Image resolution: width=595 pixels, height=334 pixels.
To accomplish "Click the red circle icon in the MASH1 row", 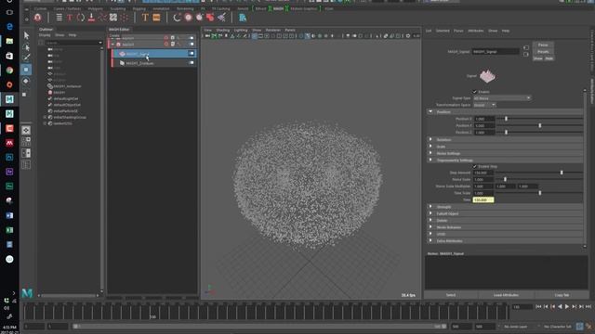I will (x=166, y=45).
